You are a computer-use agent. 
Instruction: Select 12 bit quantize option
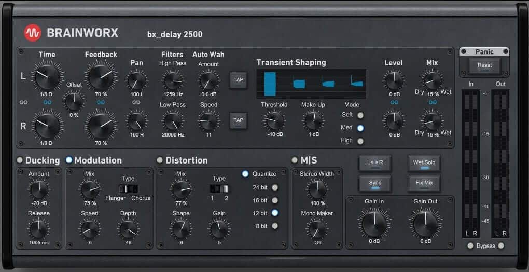275,213
